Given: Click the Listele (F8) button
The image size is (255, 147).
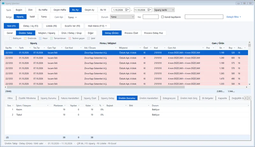Looking at the screenshot, I should pos(51,26).
